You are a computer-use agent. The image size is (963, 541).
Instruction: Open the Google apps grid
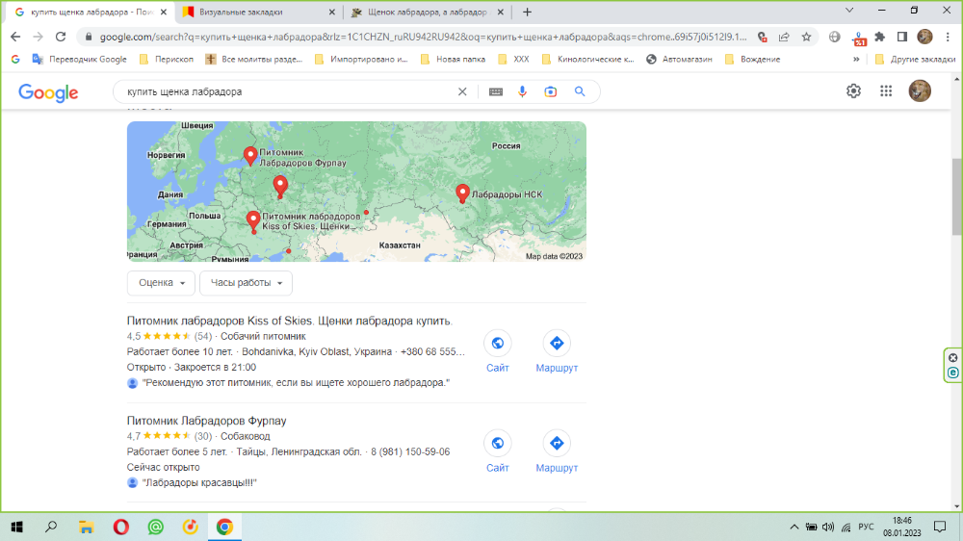886,91
